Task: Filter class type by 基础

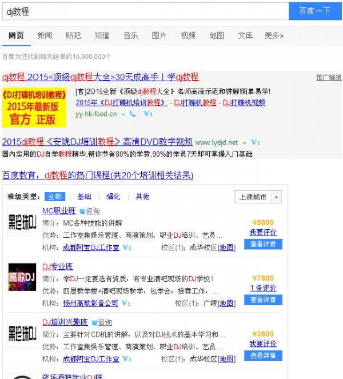Action: (84, 197)
